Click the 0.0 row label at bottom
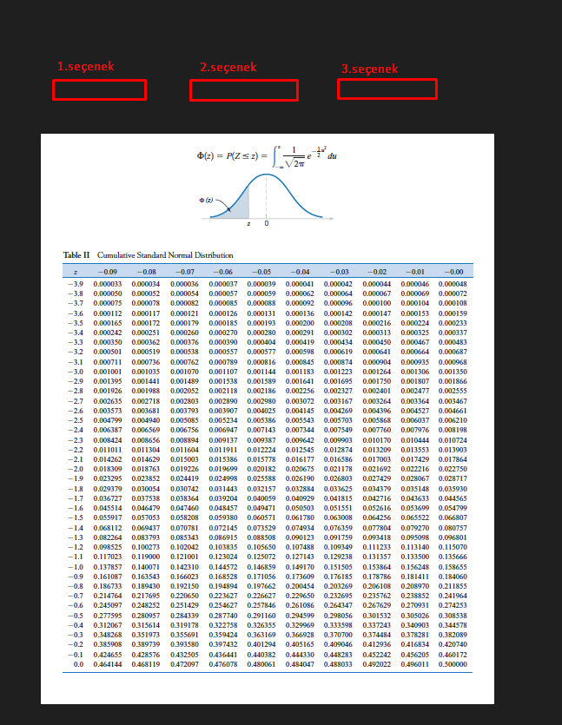562x725 pixels. [x=79, y=664]
